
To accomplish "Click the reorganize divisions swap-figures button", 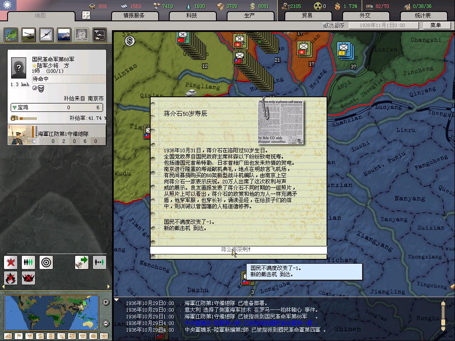I will point(99,262).
